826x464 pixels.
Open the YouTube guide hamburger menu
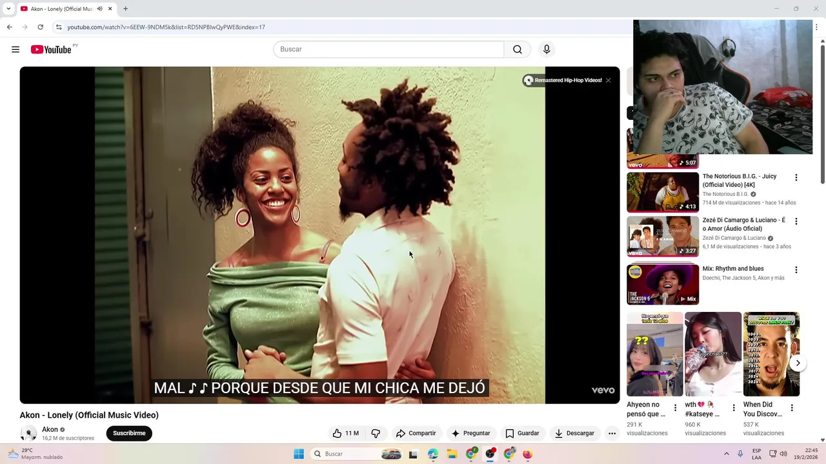(15, 50)
